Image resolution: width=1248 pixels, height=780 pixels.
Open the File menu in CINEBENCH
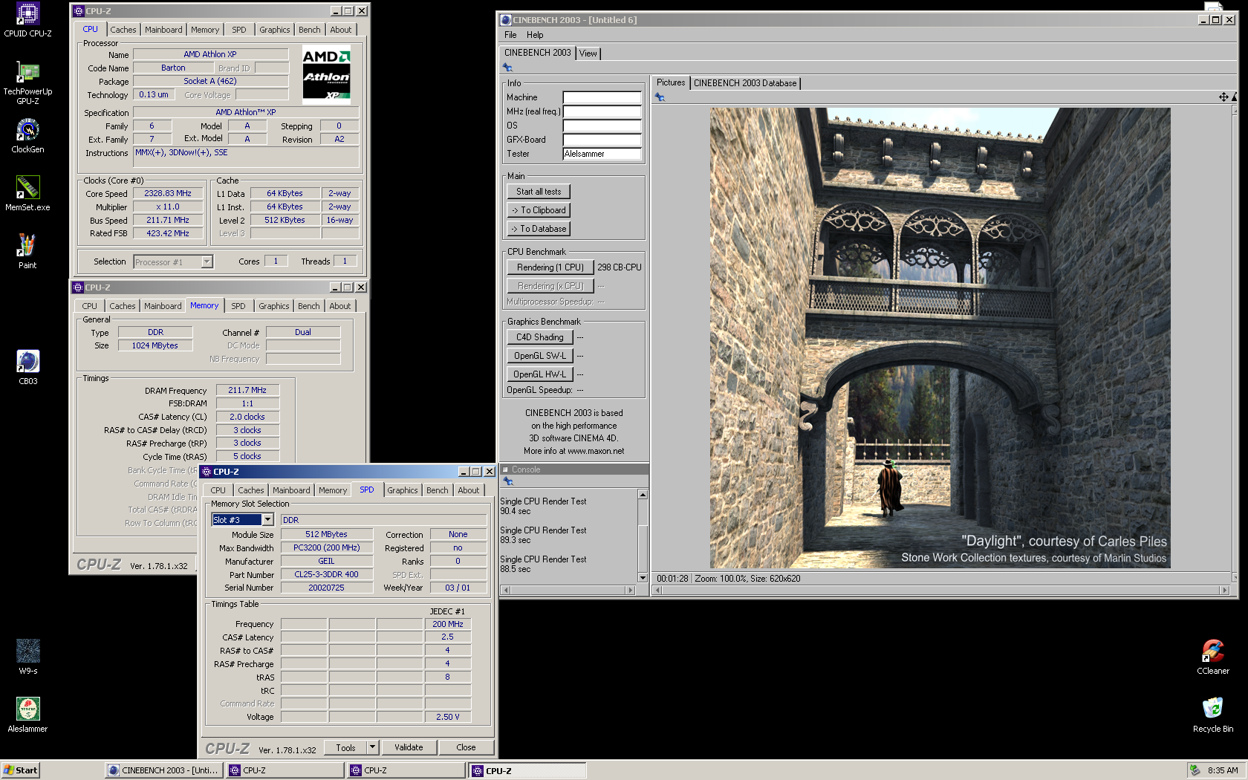510,35
